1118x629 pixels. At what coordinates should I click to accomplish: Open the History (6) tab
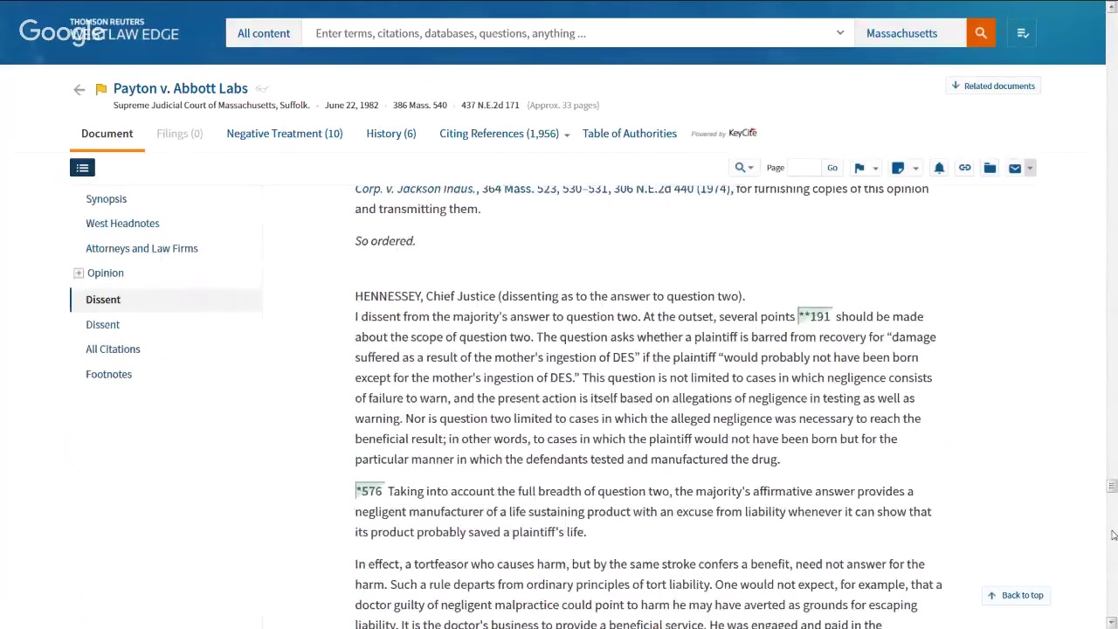click(391, 134)
